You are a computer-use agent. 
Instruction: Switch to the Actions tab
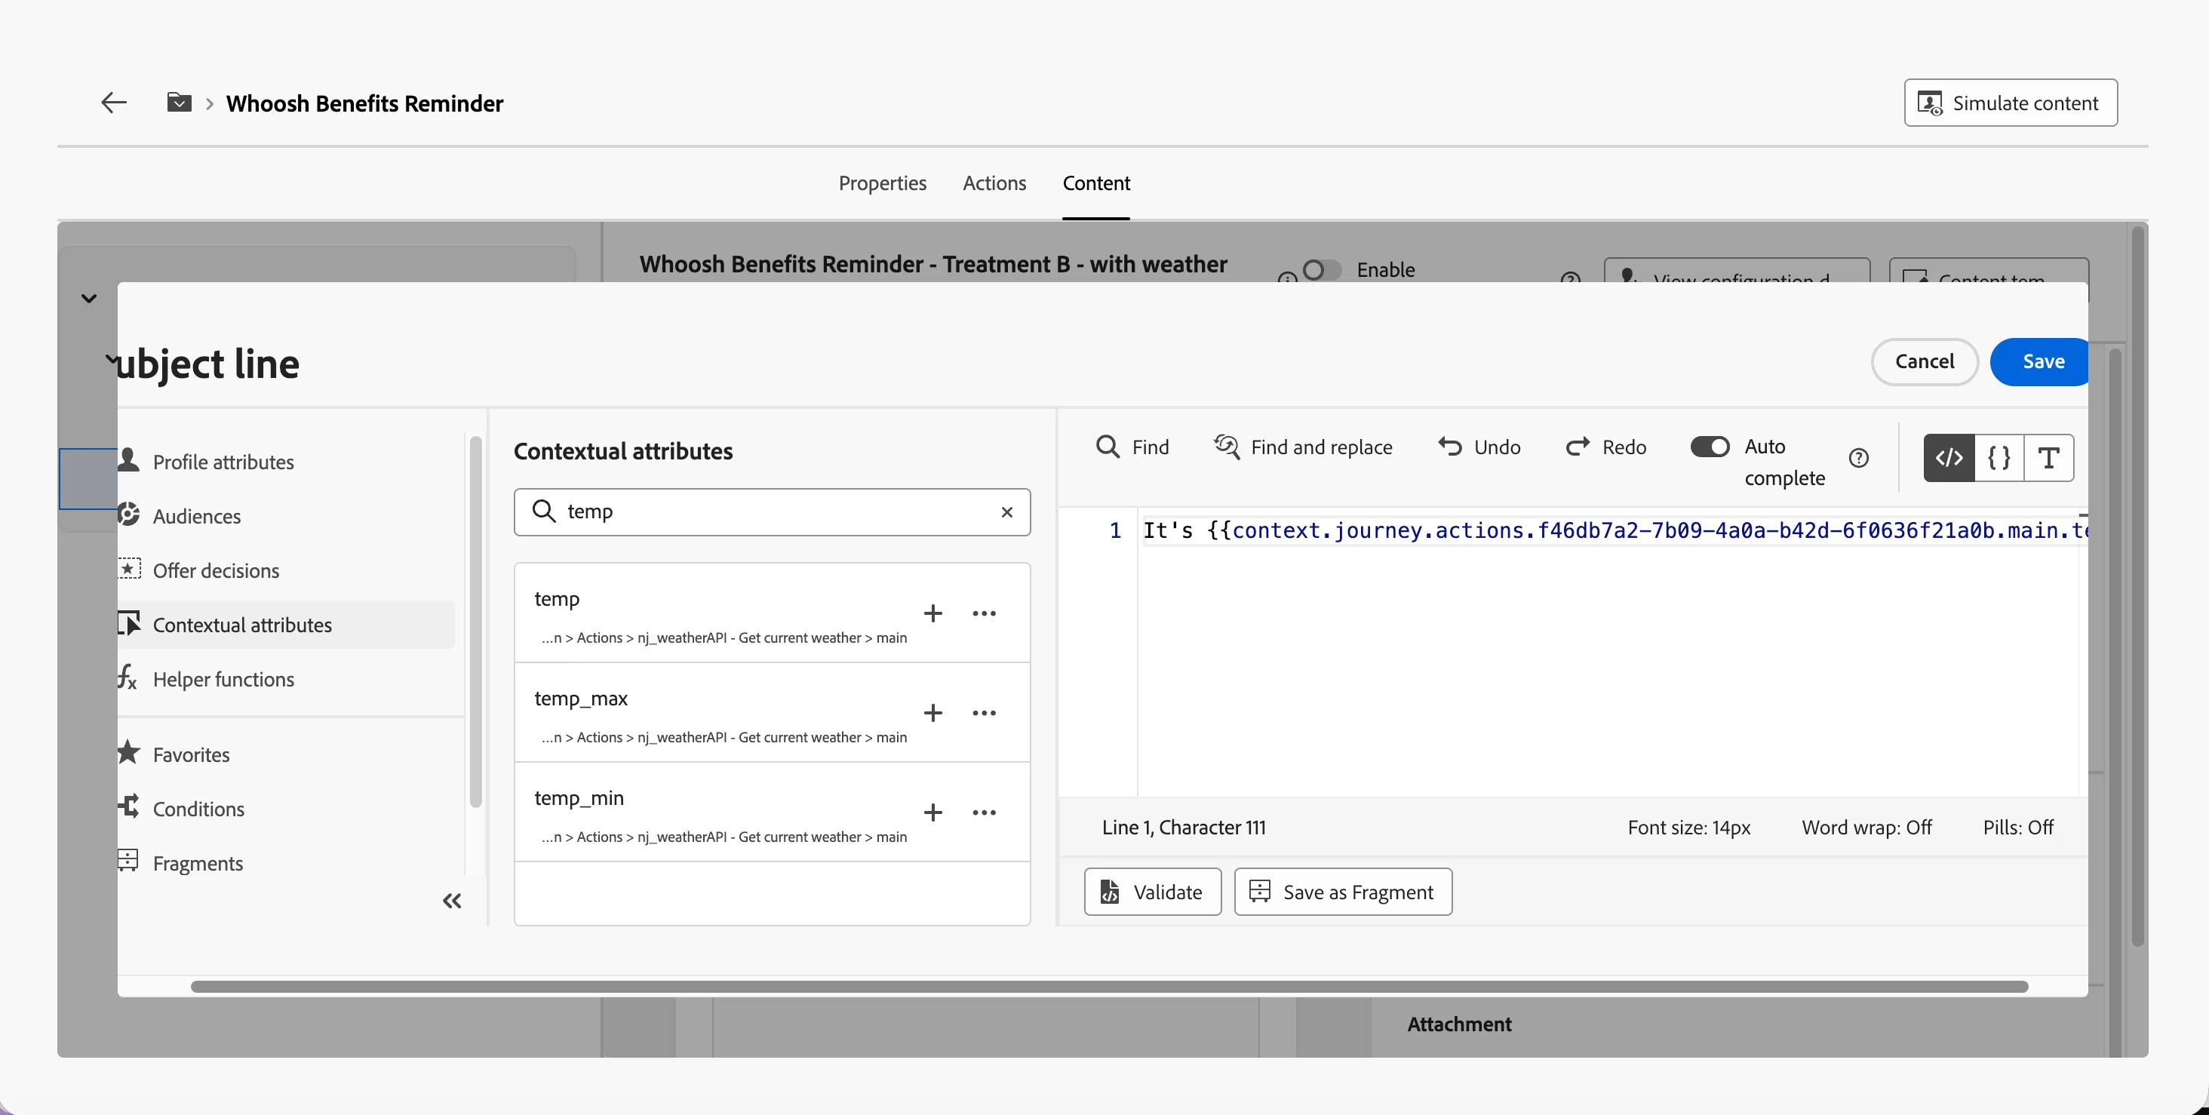click(994, 183)
